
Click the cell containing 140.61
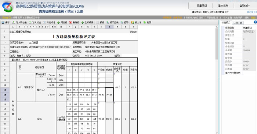(109, 119)
